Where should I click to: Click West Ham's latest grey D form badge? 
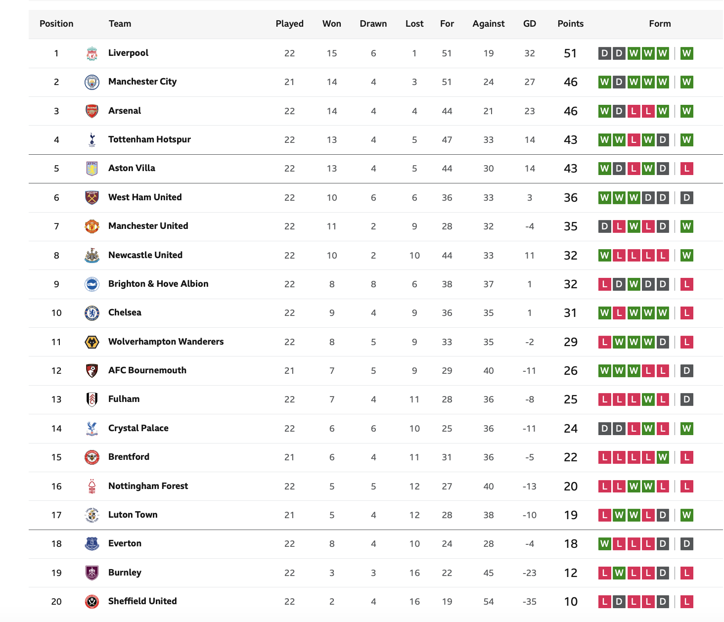[686, 198]
